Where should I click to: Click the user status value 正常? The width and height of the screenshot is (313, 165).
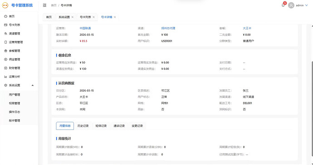164,97
